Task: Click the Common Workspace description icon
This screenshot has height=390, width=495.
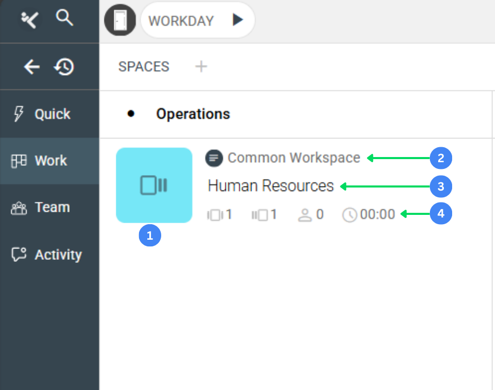Action: [x=213, y=158]
